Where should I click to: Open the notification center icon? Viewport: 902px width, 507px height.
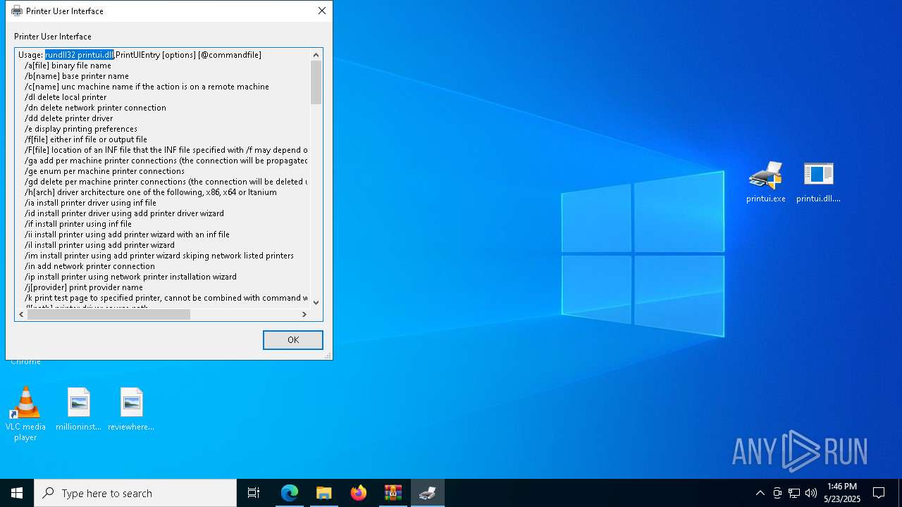(879, 493)
